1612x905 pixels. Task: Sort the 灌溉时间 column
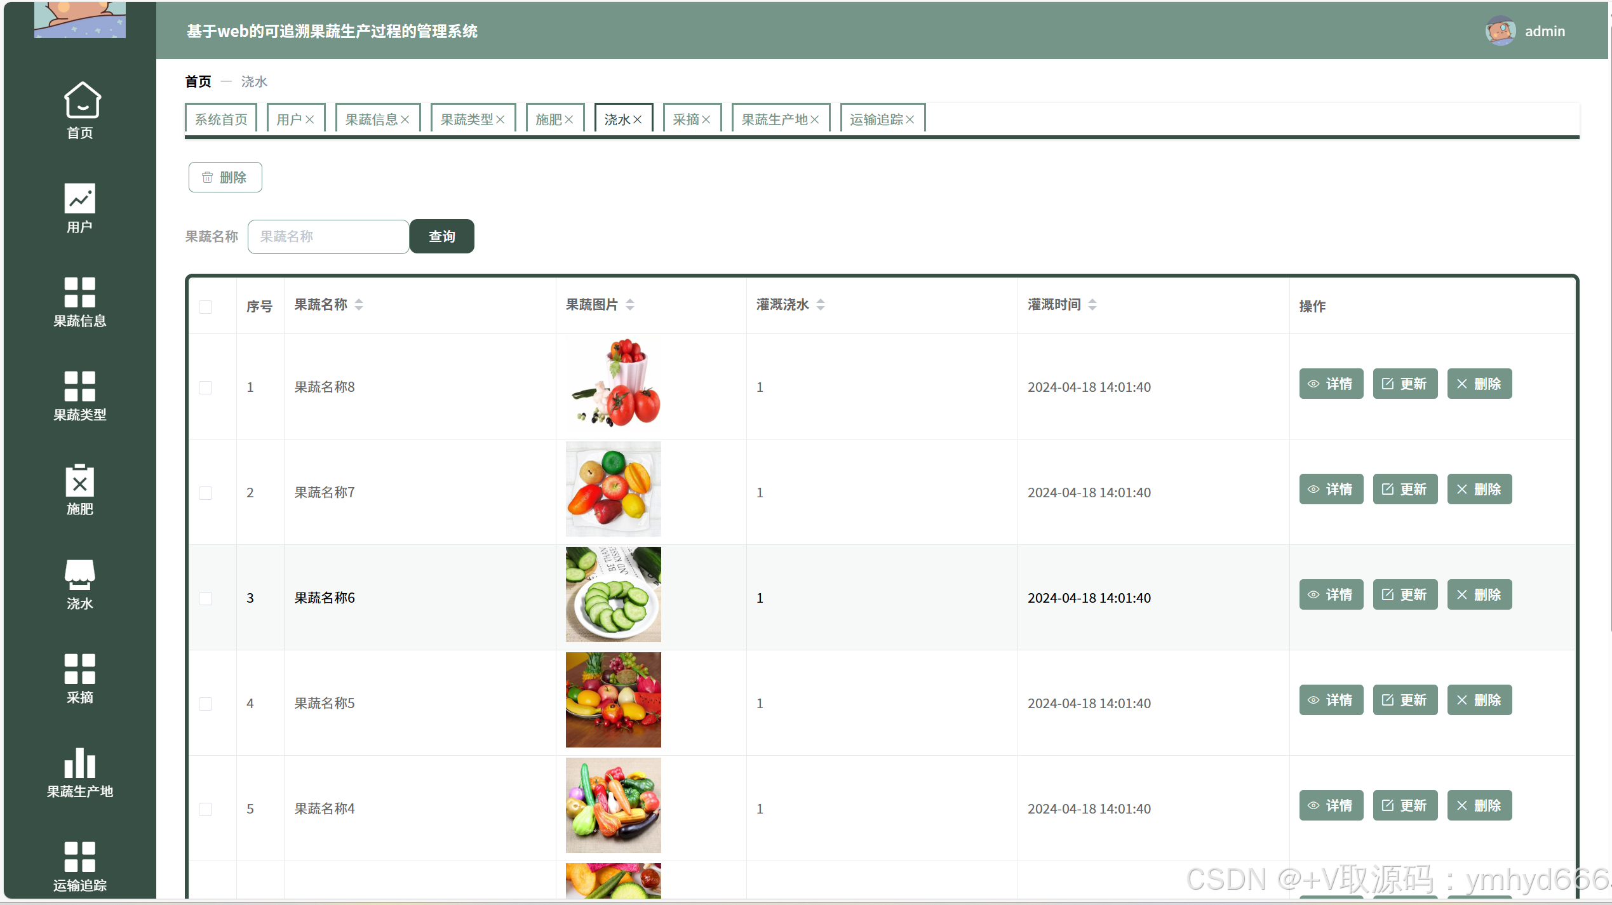pos(1092,305)
